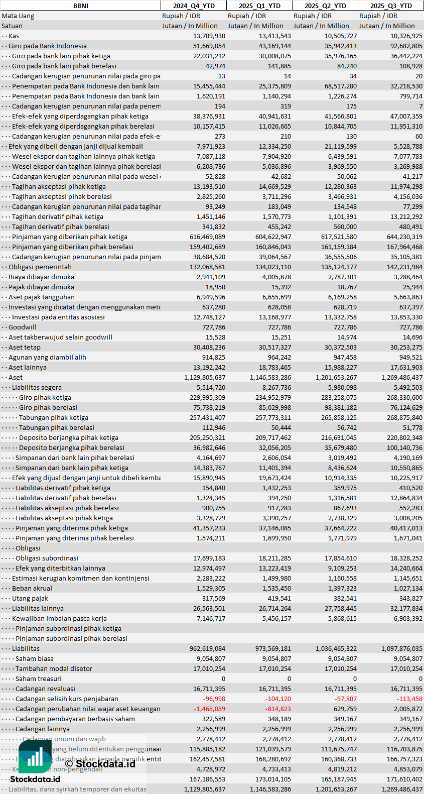The image size is (424, 794).
Task: Select Simpanan dari bank lain pihak berelasi
Action: pos(75,458)
